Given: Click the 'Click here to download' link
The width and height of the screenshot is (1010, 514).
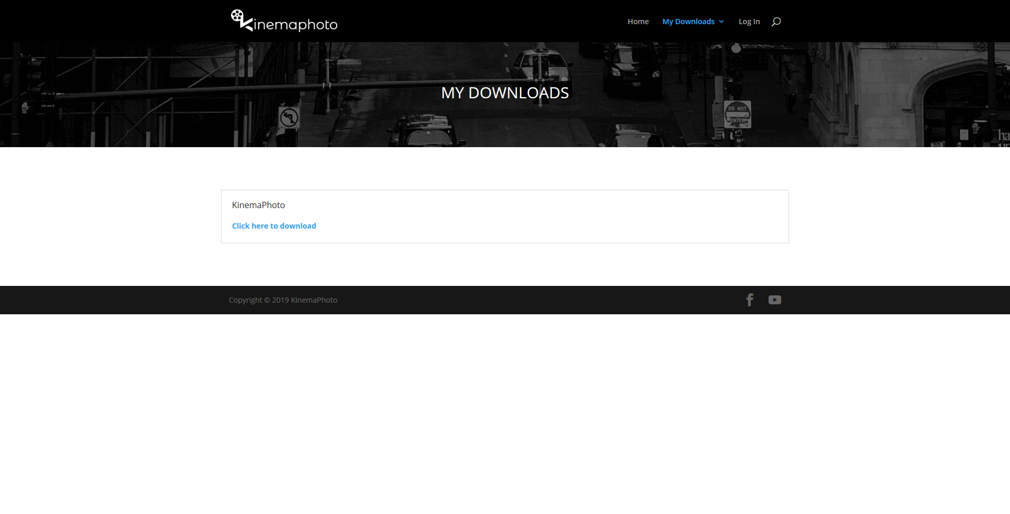Looking at the screenshot, I should coord(274,226).
